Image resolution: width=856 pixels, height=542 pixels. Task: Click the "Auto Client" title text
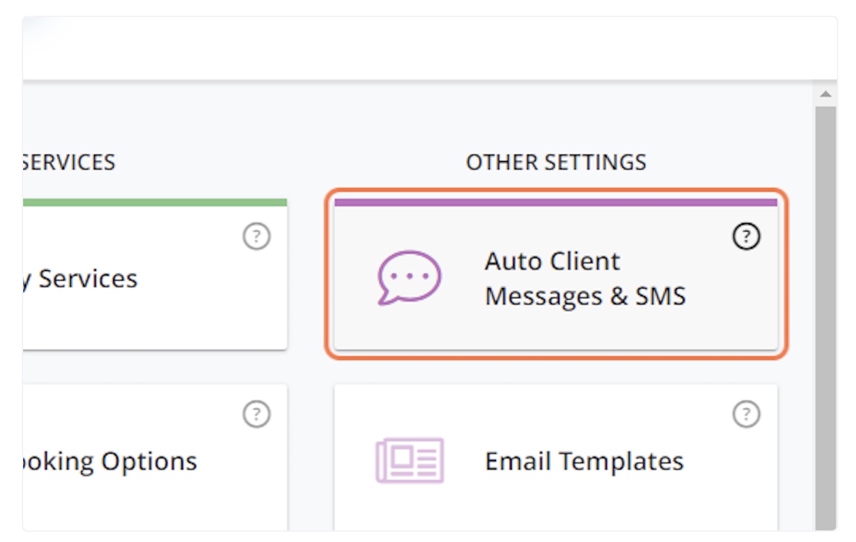[552, 261]
